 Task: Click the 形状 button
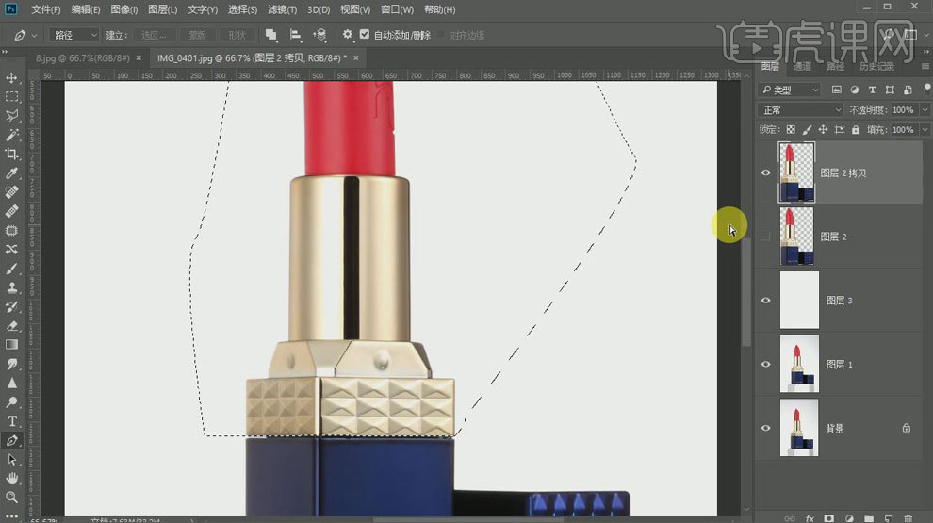pyautogui.click(x=237, y=35)
